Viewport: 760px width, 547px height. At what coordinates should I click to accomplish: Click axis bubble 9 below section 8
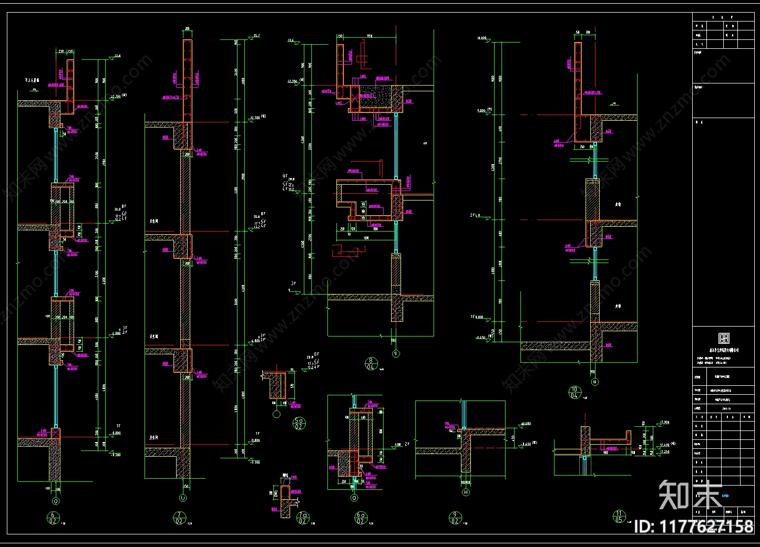(396, 353)
